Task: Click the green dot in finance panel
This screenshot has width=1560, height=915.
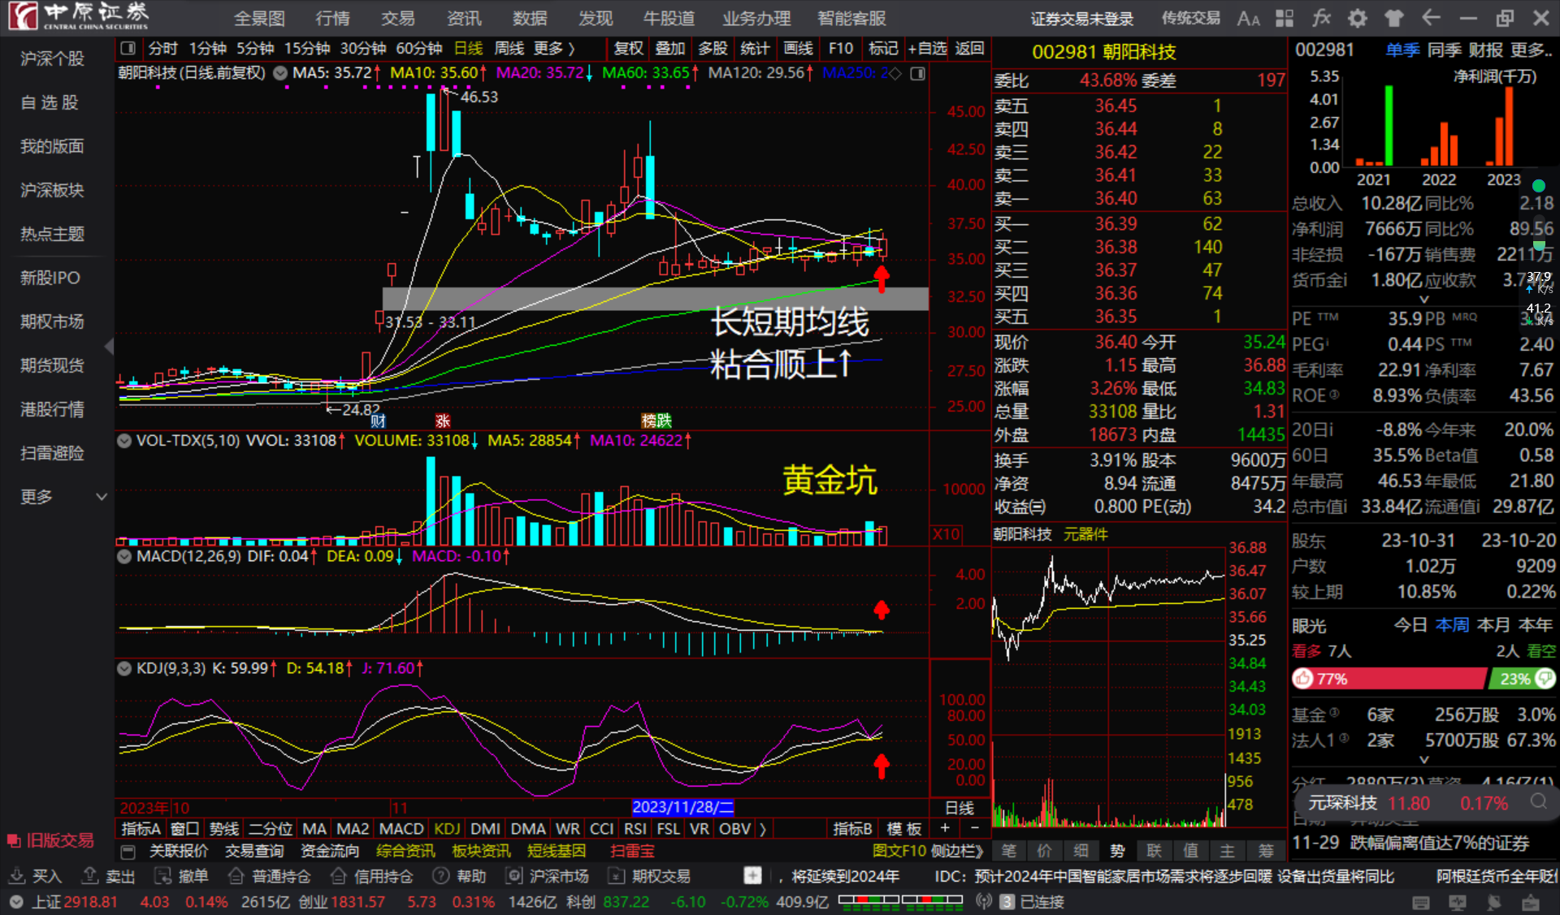Action: pos(1538,186)
